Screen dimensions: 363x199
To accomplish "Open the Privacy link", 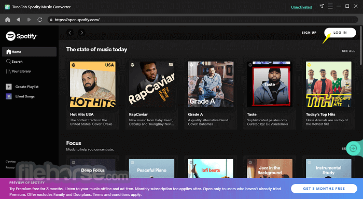I will click(10, 167).
